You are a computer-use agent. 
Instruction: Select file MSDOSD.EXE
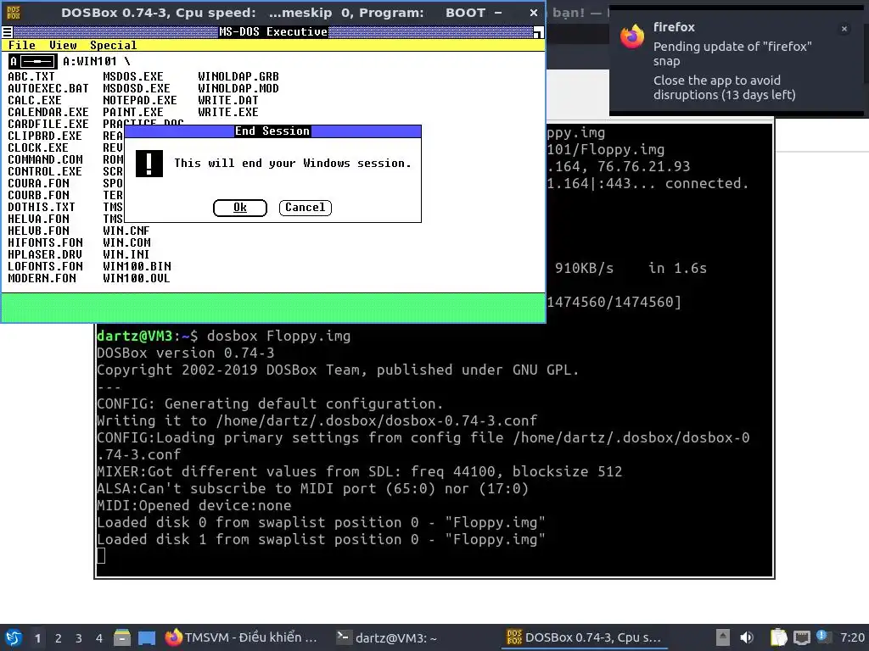click(x=137, y=88)
